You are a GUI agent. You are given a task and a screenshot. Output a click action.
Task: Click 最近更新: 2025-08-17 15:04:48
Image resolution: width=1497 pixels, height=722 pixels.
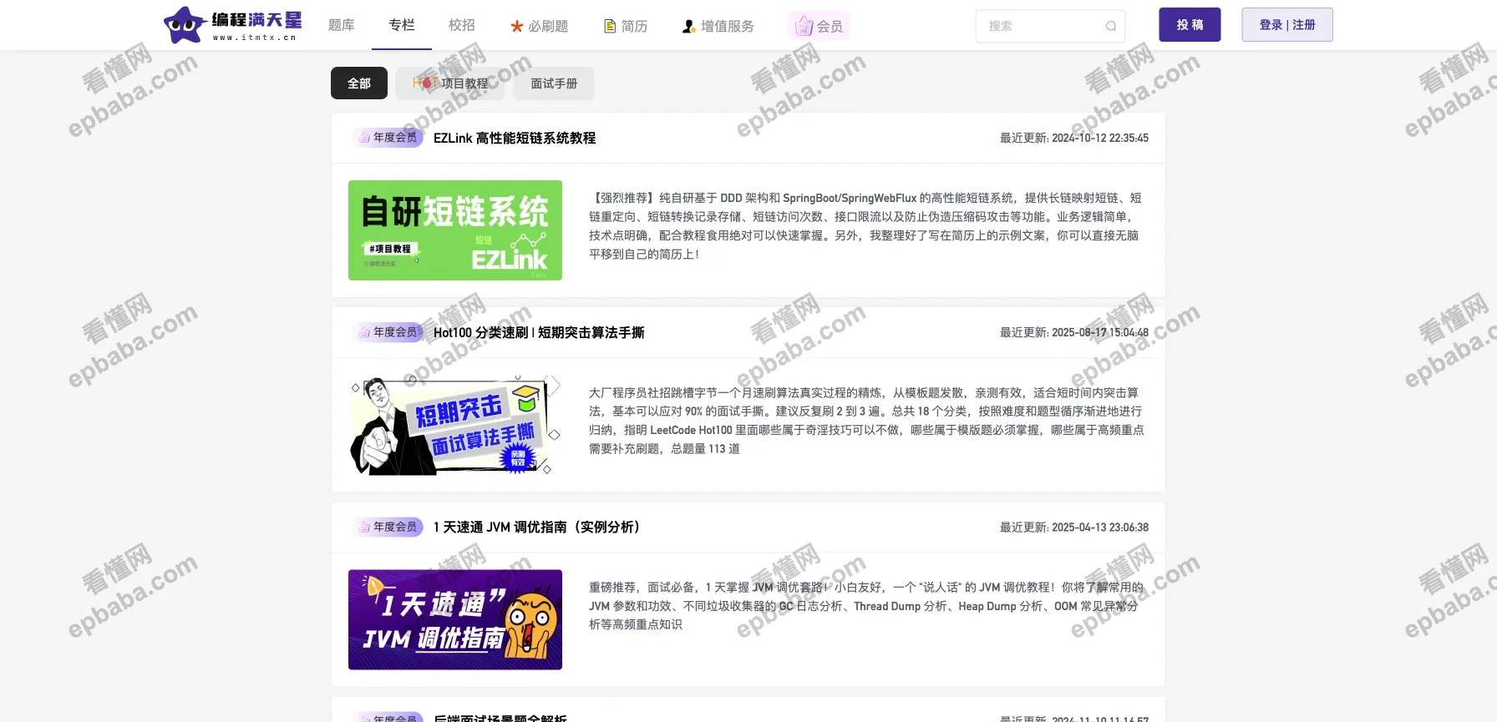1074,332
